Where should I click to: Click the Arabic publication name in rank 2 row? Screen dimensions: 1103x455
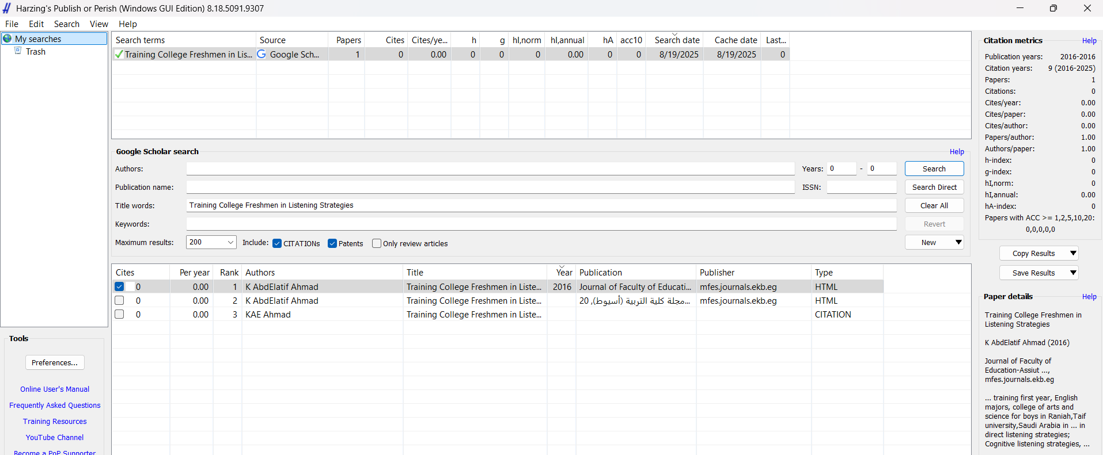(635, 301)
